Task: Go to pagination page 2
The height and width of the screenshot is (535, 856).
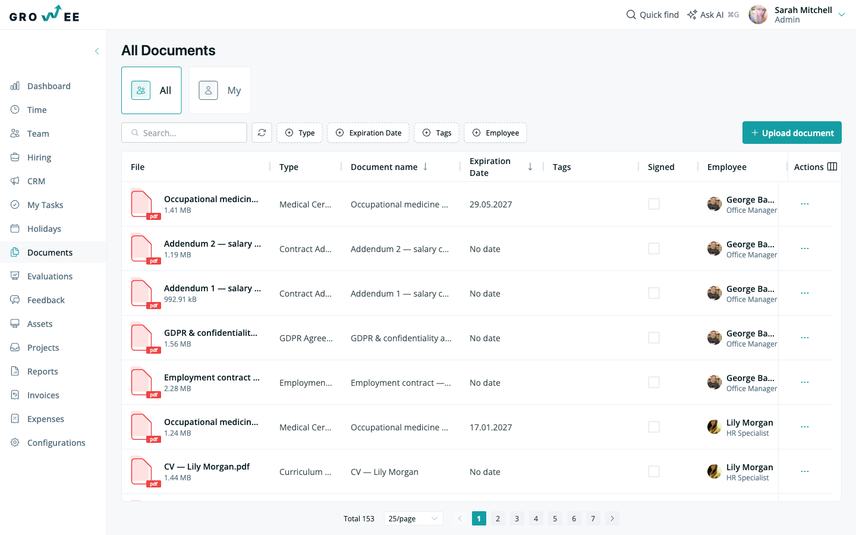Action: pyautogui.click(x=498, y=518)
